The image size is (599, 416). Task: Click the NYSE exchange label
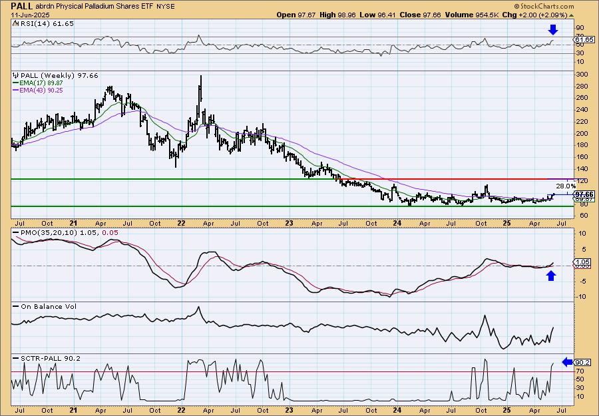(166, 7)
